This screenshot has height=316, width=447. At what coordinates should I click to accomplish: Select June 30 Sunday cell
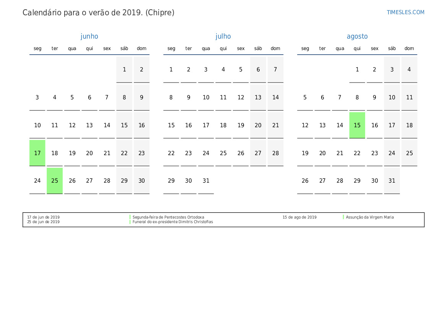click(x=141, y=181)
